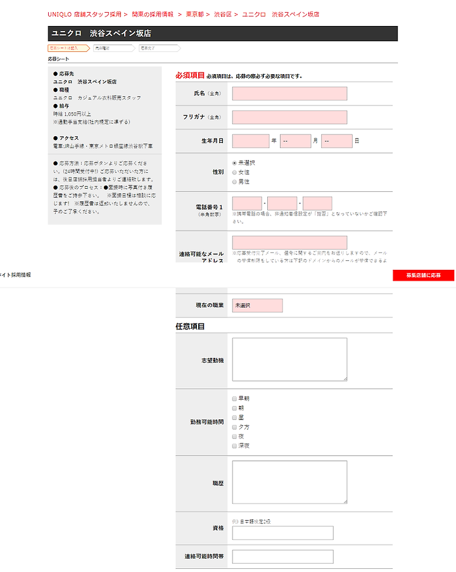Click the red 募集店舗に応募 button
The width and height of the screenshot is (456, 572).
[424, 276]
